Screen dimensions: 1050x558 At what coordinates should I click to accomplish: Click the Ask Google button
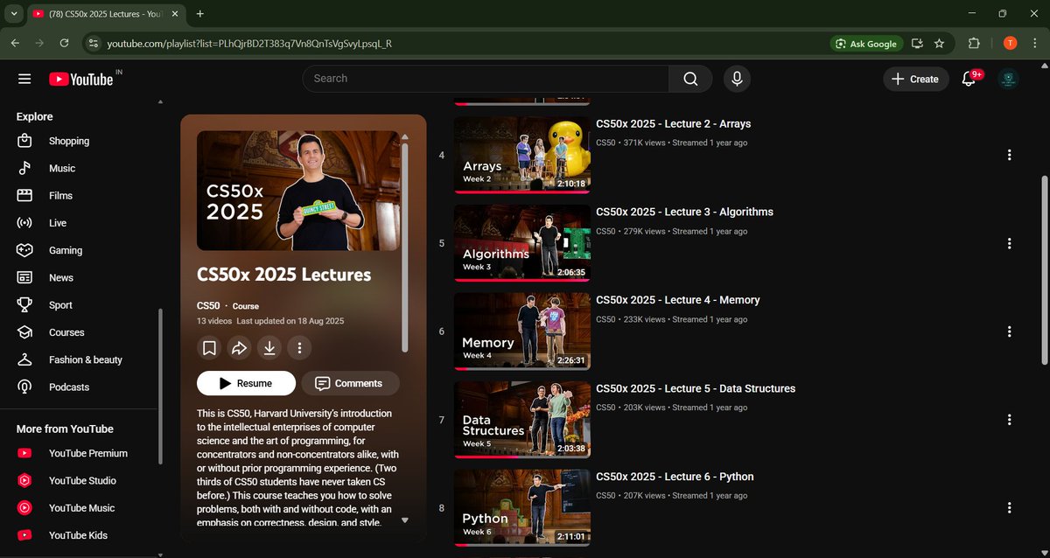(865, 43)
